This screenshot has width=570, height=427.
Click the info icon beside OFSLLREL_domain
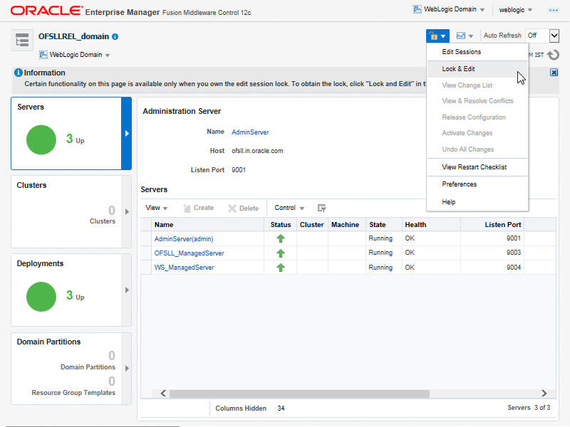click(115, 37)
